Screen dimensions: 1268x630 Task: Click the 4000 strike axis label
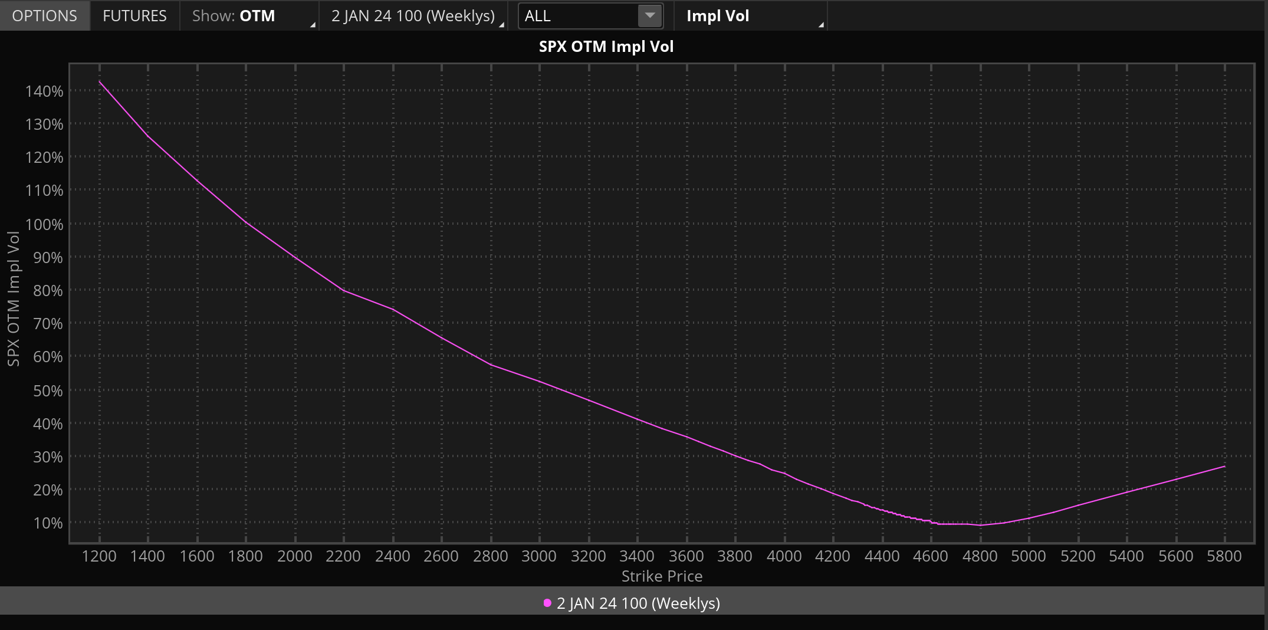coord(784,556)
